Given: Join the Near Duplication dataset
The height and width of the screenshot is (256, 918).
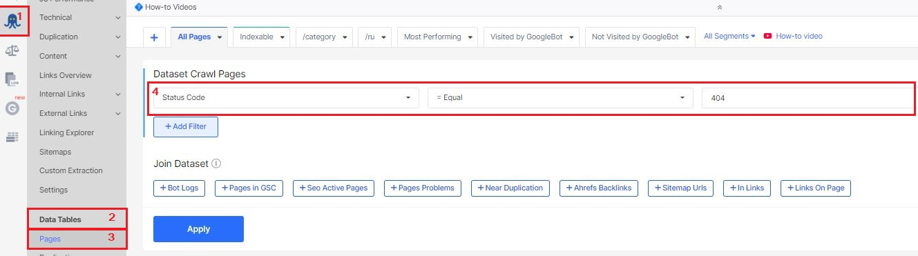Looking at the screenshot, I should 510,188.
